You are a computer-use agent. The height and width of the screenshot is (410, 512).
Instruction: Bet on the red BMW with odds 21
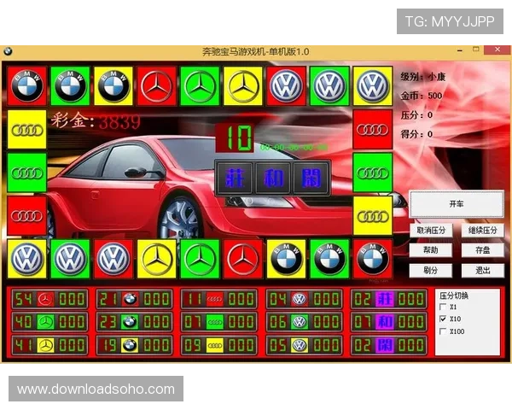pyautogui.click(x=130, y=299)
